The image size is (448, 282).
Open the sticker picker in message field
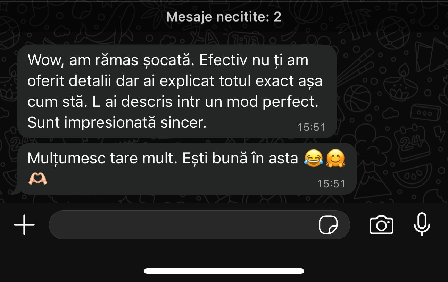[328, 225]
